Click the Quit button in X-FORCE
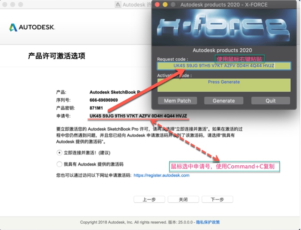This screenshot has width=301, height=230. click(x=270, y=101)
